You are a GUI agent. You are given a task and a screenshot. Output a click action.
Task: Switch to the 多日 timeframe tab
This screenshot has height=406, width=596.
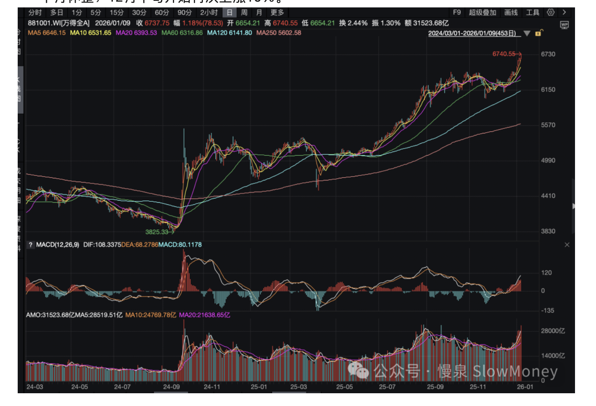tap(57, 12)
